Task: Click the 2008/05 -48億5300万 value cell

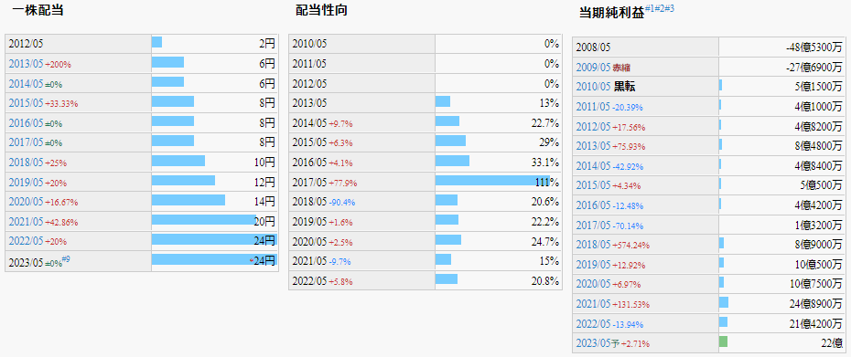Action: click(x=782, y=47)
